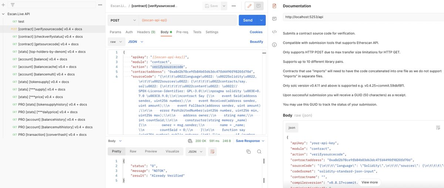Open the [account] [balancemulti] request

tap(53, 74)
